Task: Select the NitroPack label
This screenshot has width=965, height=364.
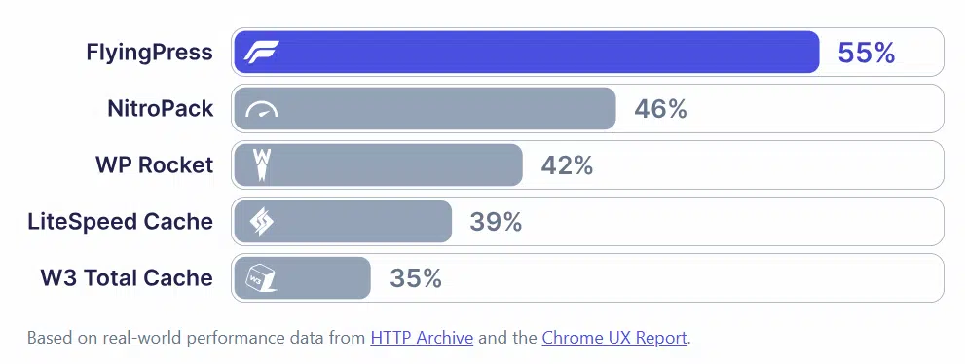Action: (161, 109)
